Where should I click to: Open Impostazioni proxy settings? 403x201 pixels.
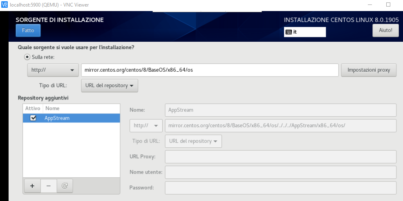click(369, 70)
